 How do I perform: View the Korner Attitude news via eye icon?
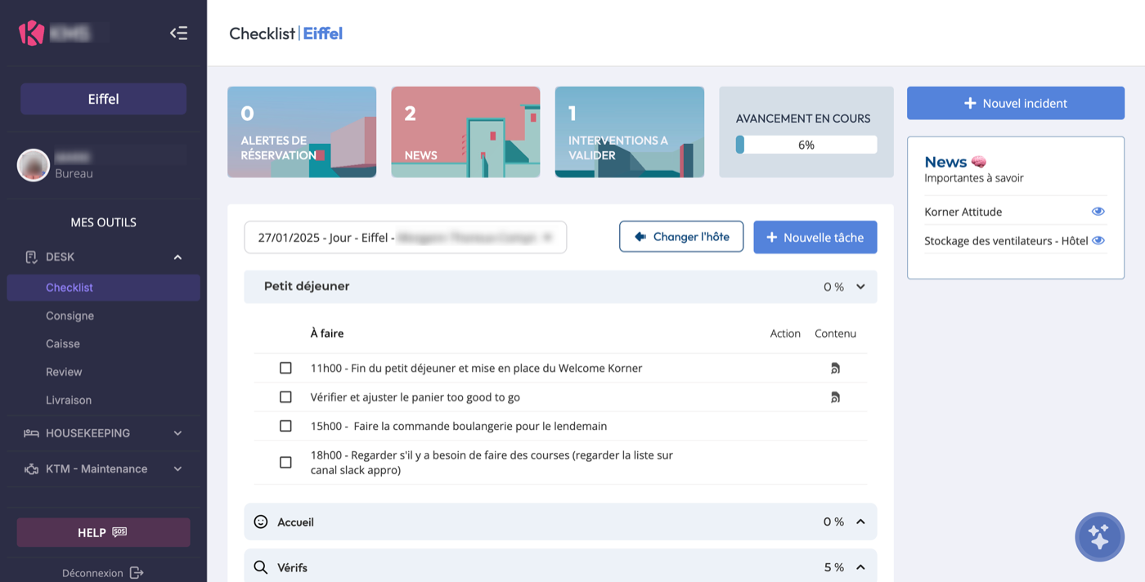tap(1098, 212)
